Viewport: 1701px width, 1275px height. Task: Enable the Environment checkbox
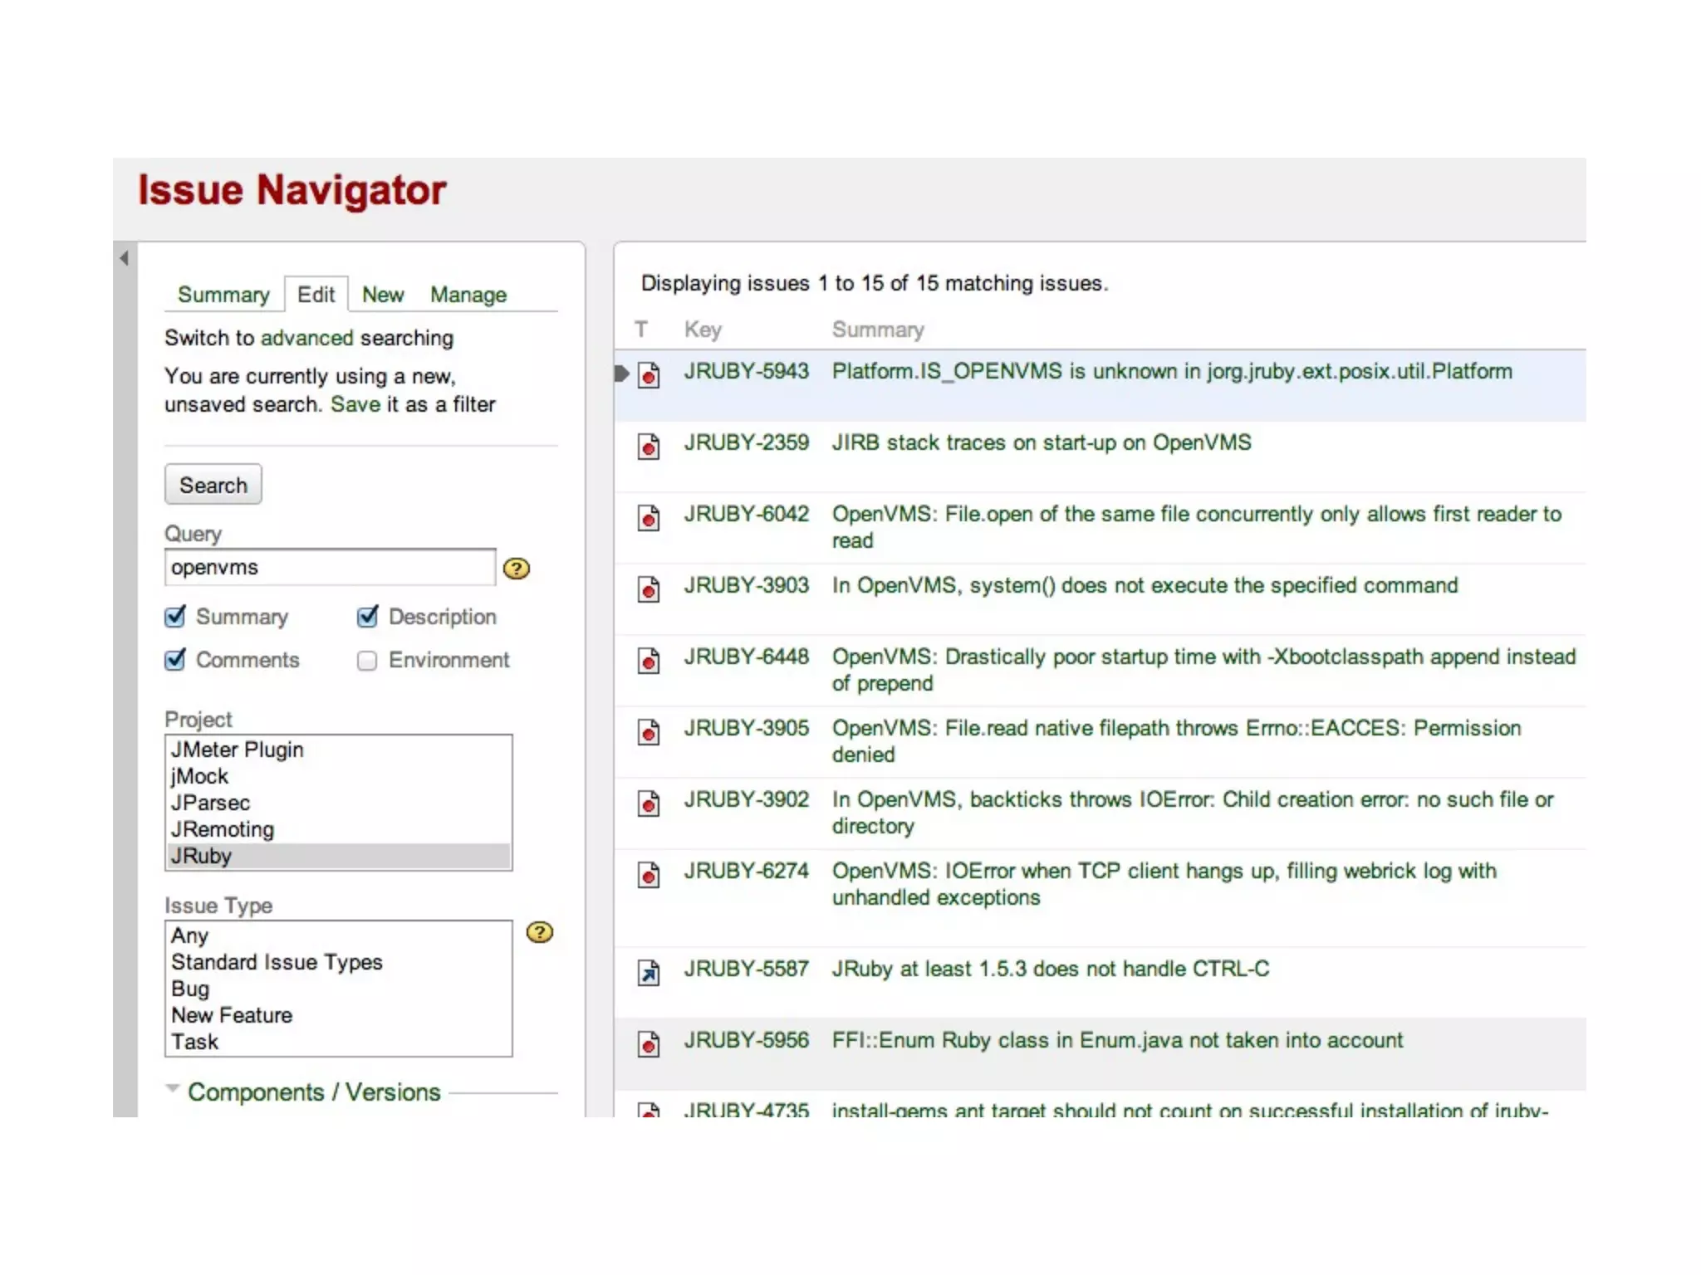pos(367,661)
